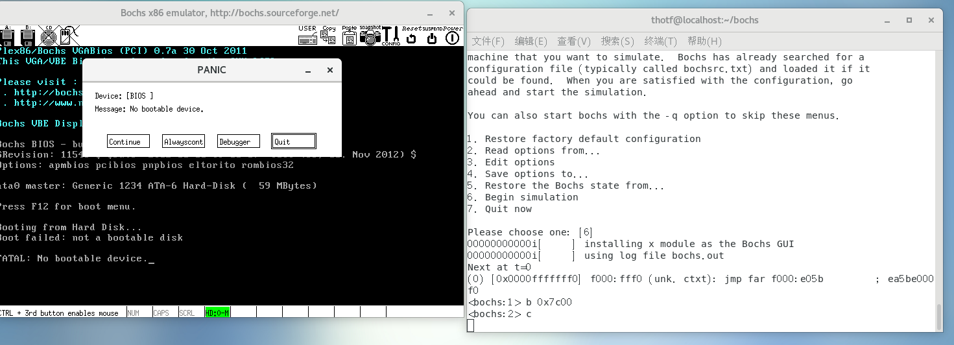This screenshot has width=954, height=345.
Task: Click Continue in the PANIC dialog
Action: click(x=128, y=141)
